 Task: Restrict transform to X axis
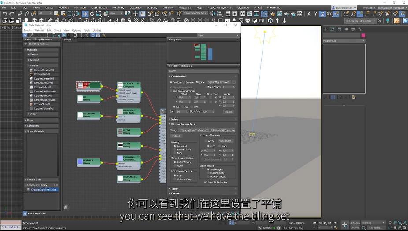click(308, 14)
